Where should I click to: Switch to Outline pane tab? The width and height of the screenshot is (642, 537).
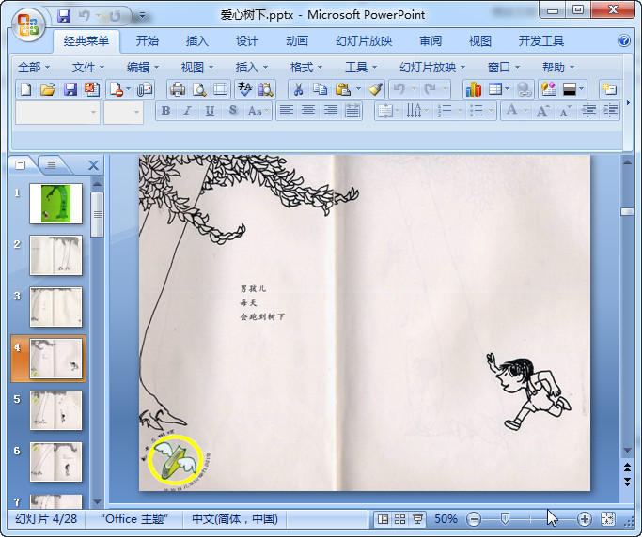51,164
